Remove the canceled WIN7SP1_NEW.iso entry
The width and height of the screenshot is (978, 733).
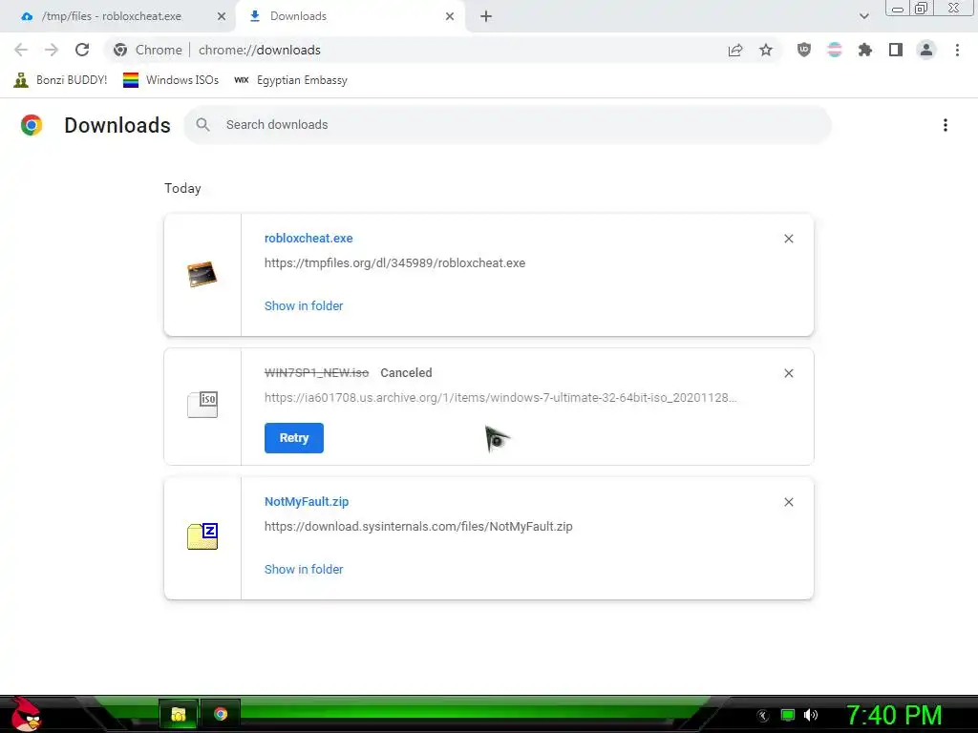click(788, 373)
